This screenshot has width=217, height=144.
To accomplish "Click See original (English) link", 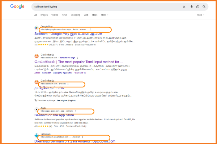I will point(66,100).
